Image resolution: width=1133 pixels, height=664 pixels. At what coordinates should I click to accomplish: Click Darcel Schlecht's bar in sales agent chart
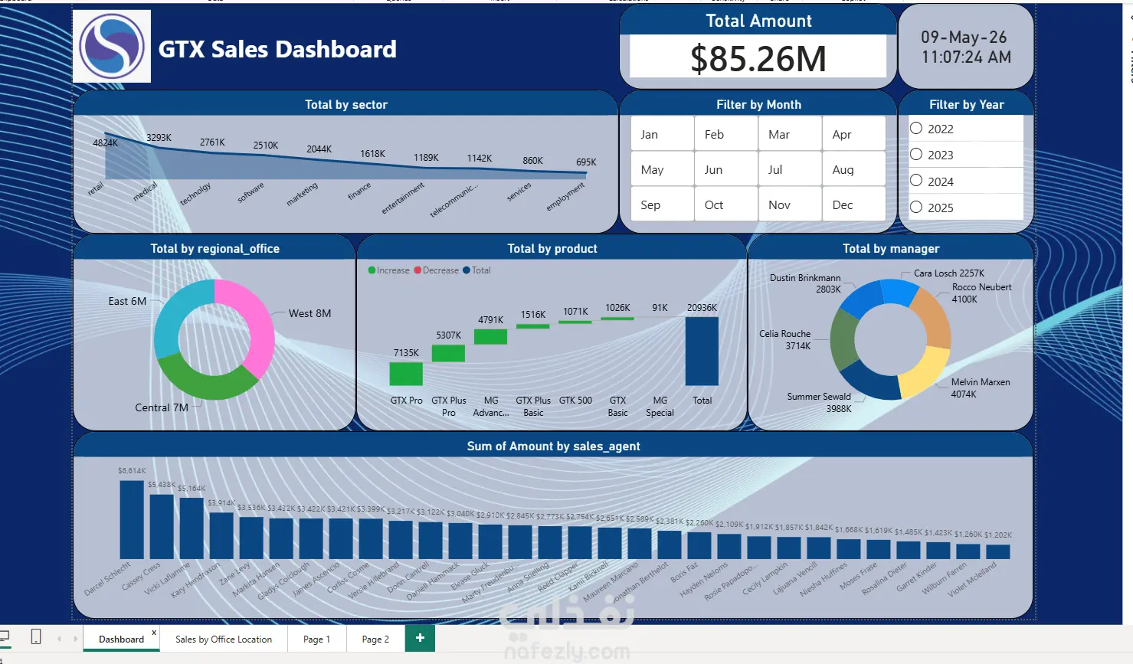(x=132, y=518)
